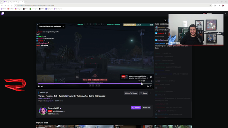The height and width of the screenshot is (128, 228).
Task: Open the Chrome profile avatar
Action: 223,6
